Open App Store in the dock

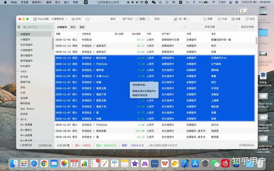click(195, 163)
